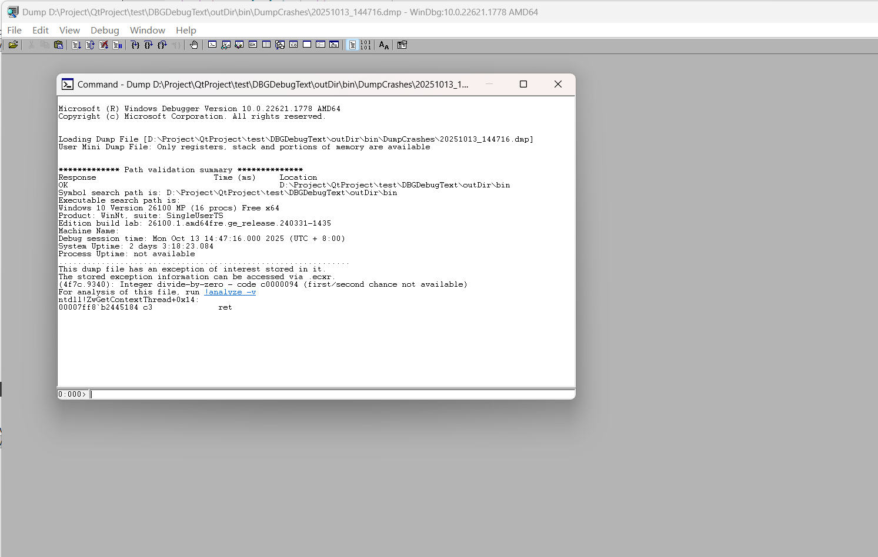Click the 'Debug session time:' line

(202, 239)
